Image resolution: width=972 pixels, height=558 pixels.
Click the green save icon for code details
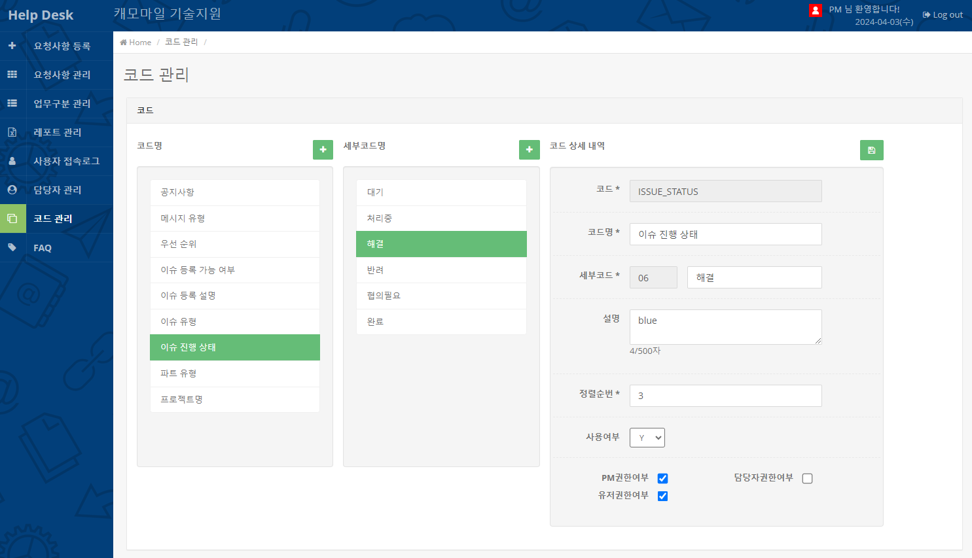tap(871, 150)
